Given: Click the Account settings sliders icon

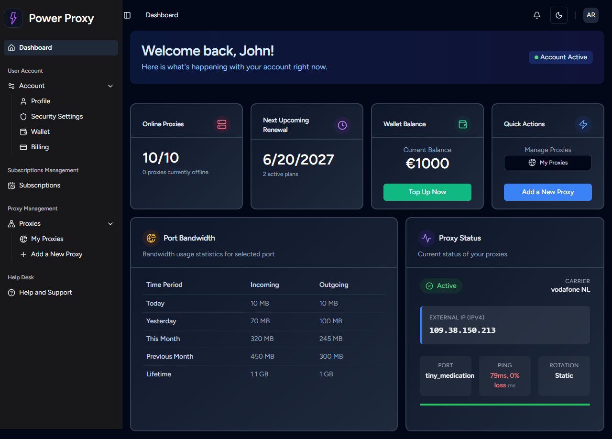Looking at the screenshot, I should coord(11,86).
